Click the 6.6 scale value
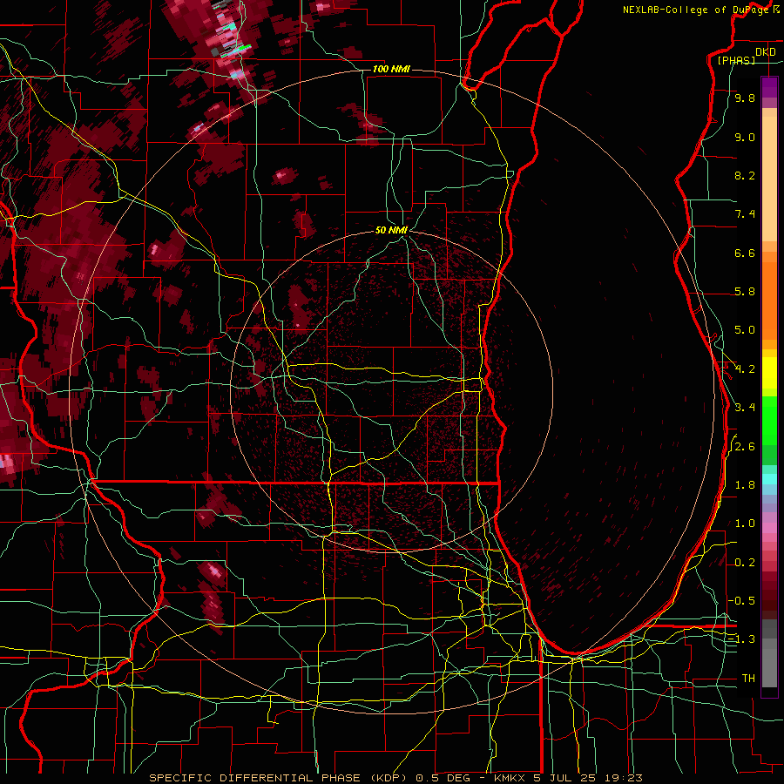 [745, 253]
